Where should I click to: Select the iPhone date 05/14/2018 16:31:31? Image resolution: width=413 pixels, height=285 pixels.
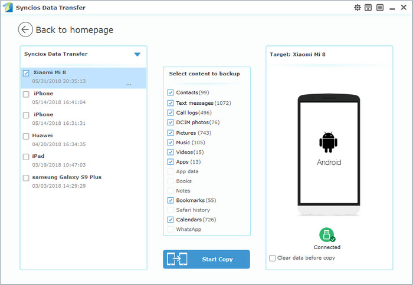(59, 123)
